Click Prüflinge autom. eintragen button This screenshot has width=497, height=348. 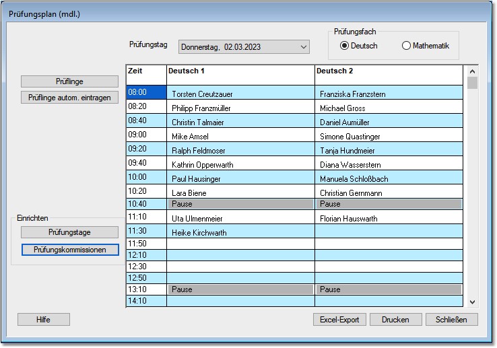tap(69, 98)
